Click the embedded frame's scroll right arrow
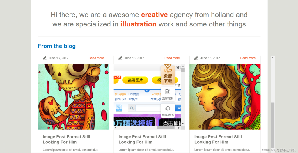Image resolution: width=298 pixels, height=153 pixels. pyautogui.click(x=179, y=128)
